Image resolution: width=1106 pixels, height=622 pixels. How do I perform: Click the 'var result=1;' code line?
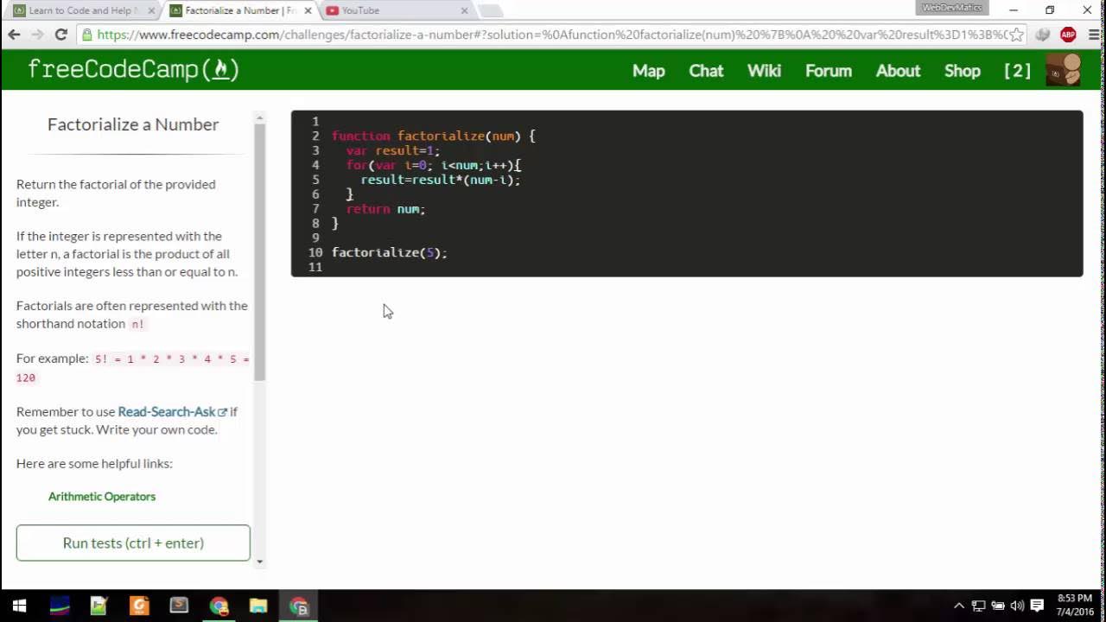point(393,150)
